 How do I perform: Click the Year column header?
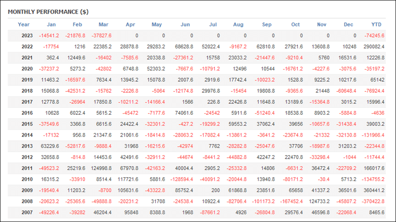[x=23, y=25]
